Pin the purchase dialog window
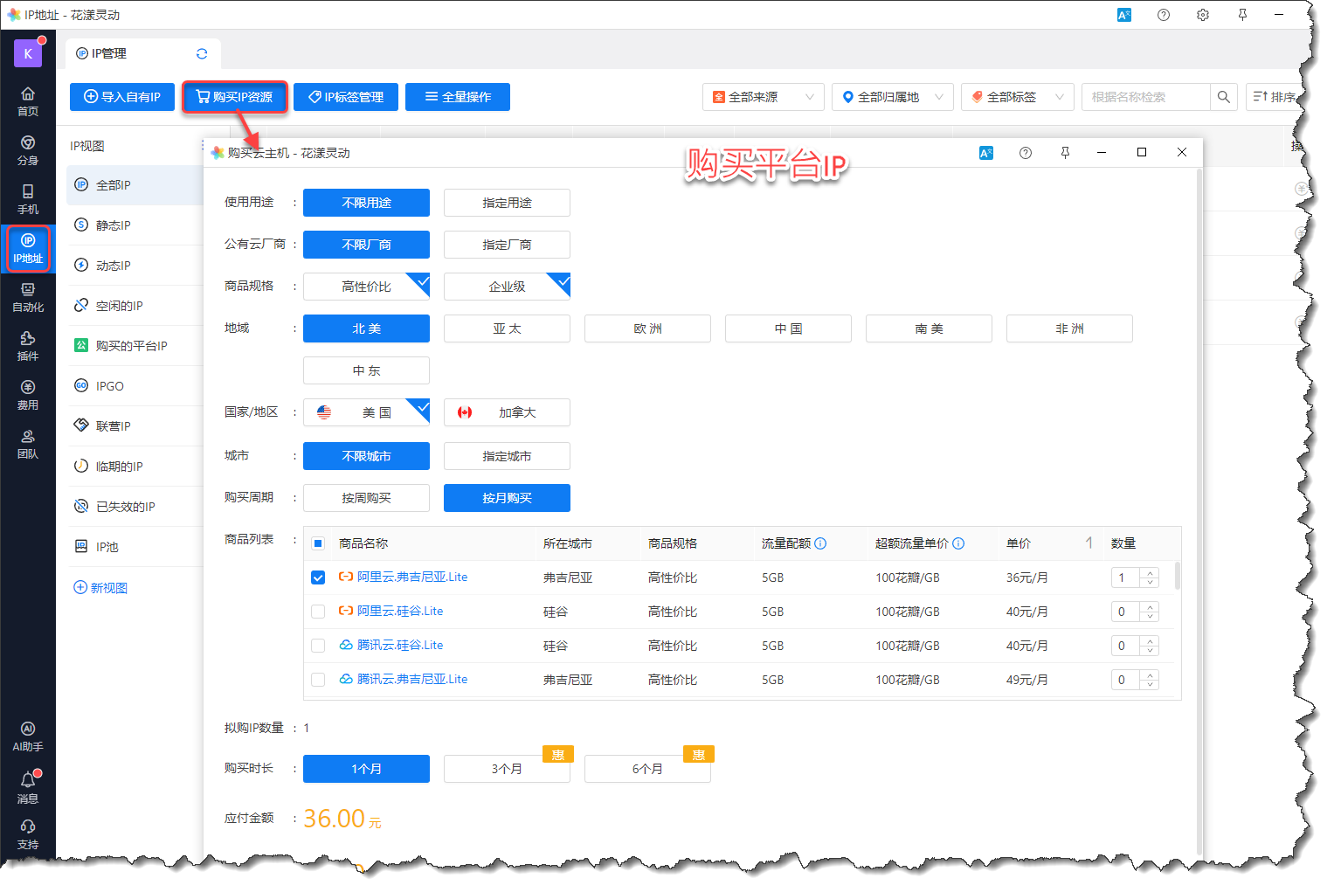 [x=1065, y=153]
